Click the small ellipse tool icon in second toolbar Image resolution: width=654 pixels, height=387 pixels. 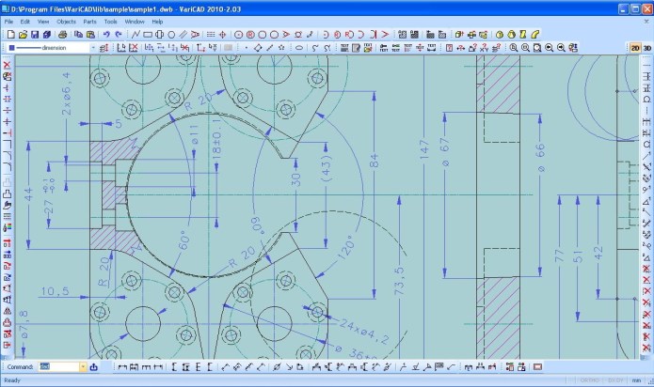click(299, 48)
